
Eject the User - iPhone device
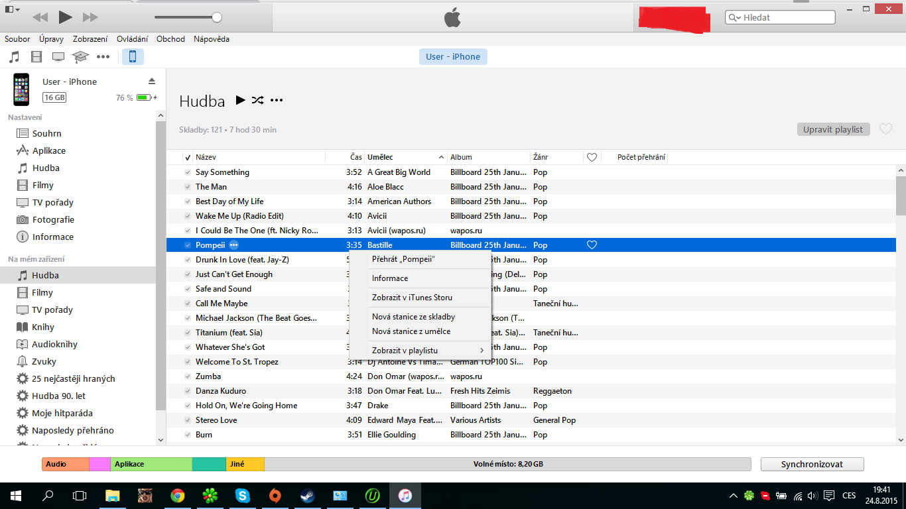152,82
